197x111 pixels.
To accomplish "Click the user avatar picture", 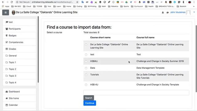I will (x=188, y=12).
